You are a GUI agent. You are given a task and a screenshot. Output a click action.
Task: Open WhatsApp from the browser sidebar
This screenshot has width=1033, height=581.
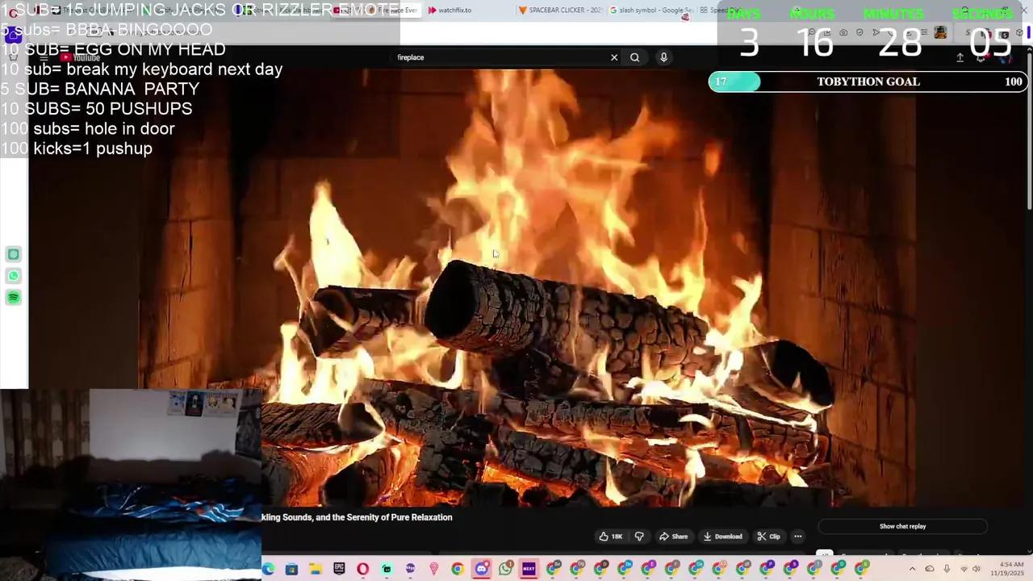(14, 276)
